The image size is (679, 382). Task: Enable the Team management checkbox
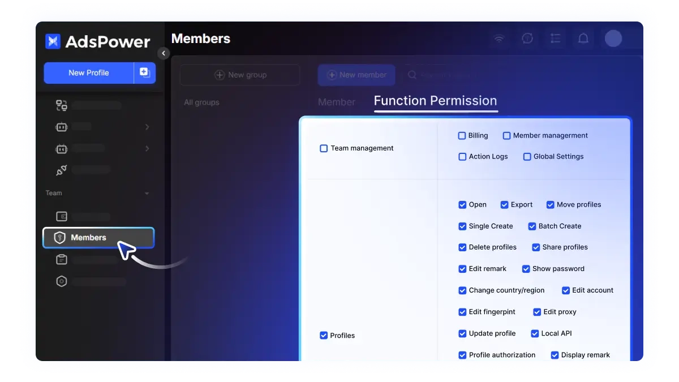324,148
